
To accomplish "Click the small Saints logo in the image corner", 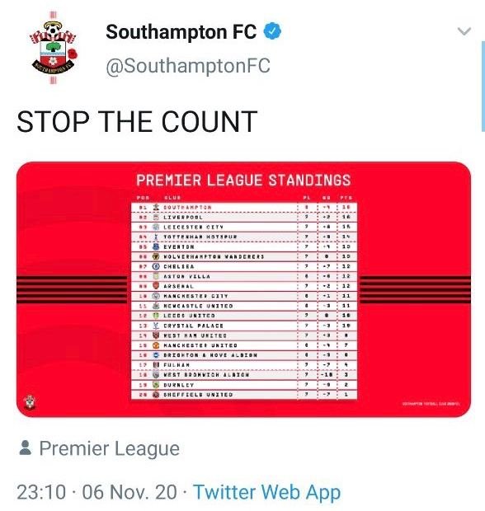I will coord(30,402).
